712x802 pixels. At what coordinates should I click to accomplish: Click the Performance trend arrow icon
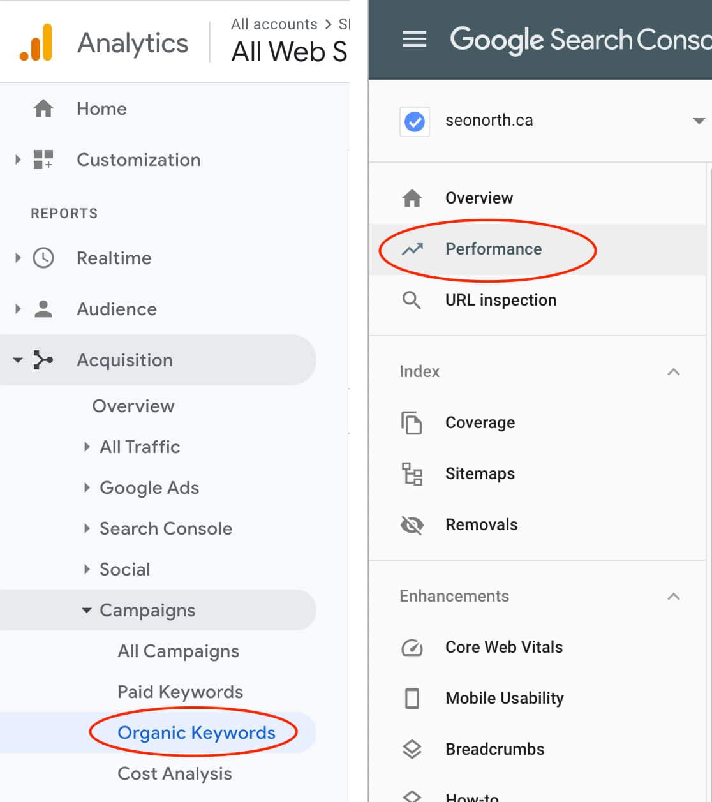[412, 249]
